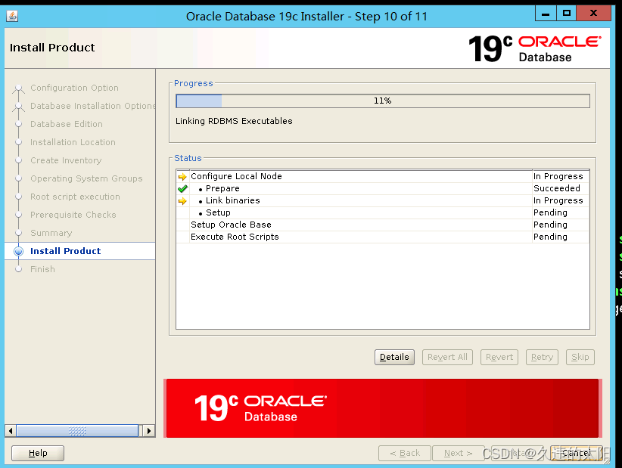Click the Configure Local Node status row

pyautogui.click(x=383, y=176)
